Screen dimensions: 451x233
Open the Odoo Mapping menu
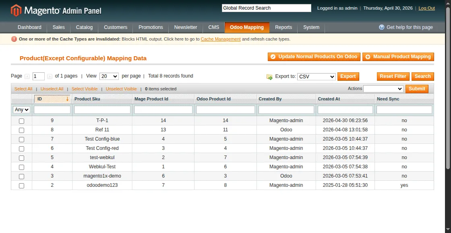[247, 27]
